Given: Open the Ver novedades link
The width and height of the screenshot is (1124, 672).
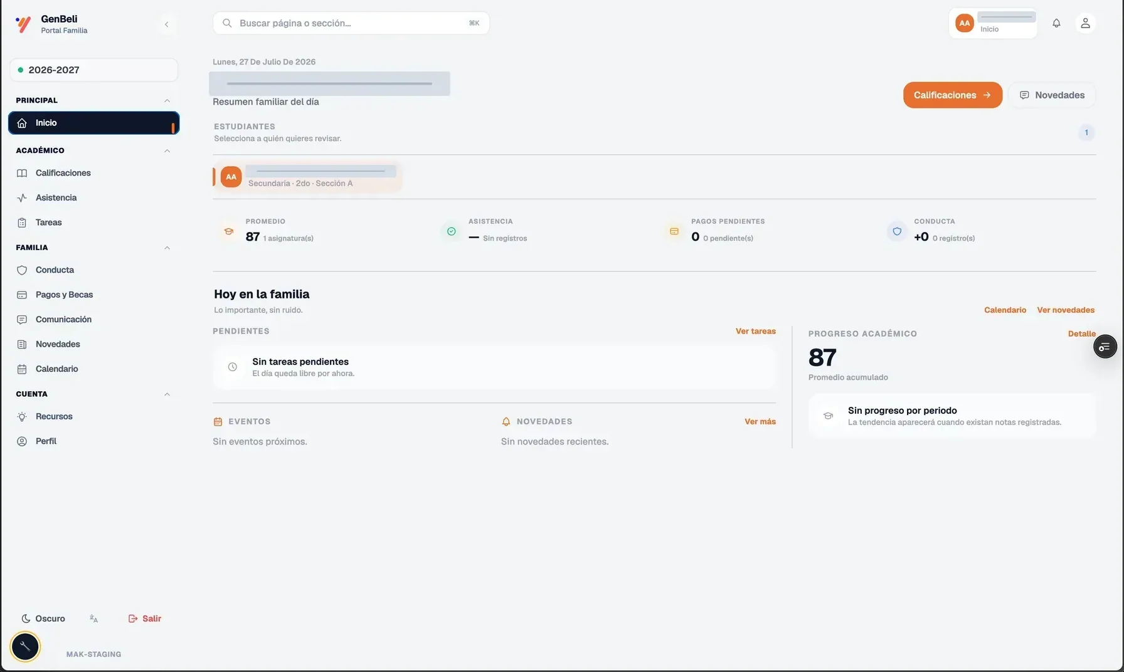Looking at the screenshot, I should [x=1066, y=310].
